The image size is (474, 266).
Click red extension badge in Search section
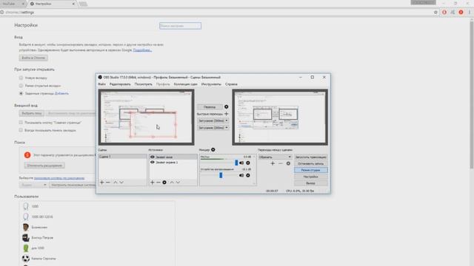(x=27, y=155)
